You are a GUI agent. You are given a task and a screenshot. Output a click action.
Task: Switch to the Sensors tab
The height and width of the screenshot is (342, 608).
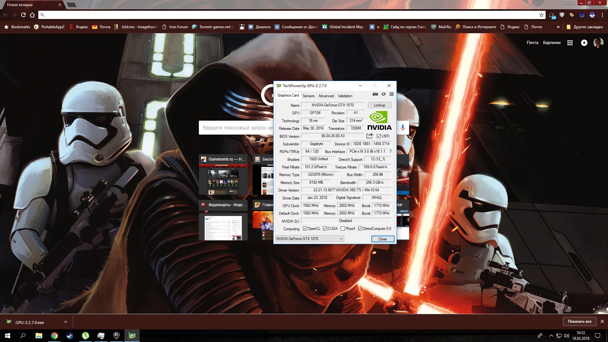(x=308, y=96)
